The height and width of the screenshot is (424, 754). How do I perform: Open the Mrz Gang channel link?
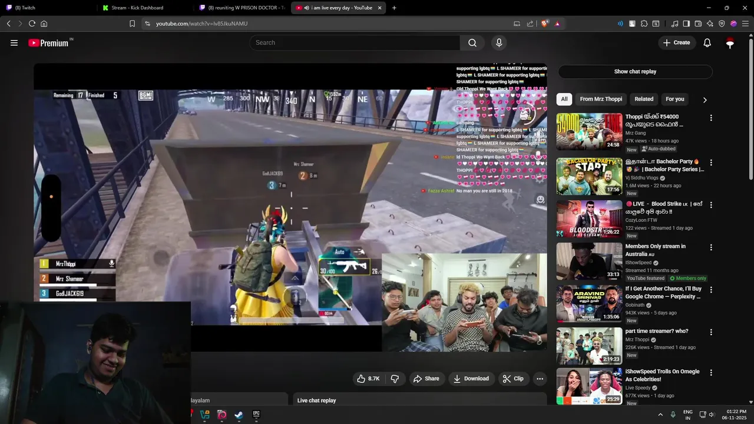(636, 133)
